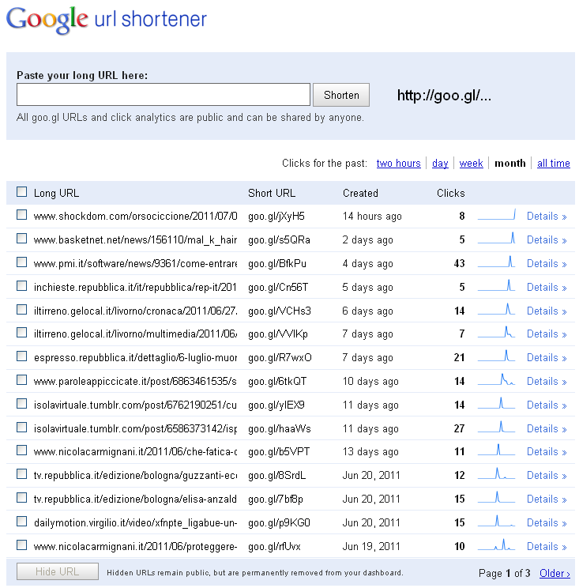Screen dimensions: 579x588
Task: Check the box for www.shockdom.com row
Action: [22, 215]
